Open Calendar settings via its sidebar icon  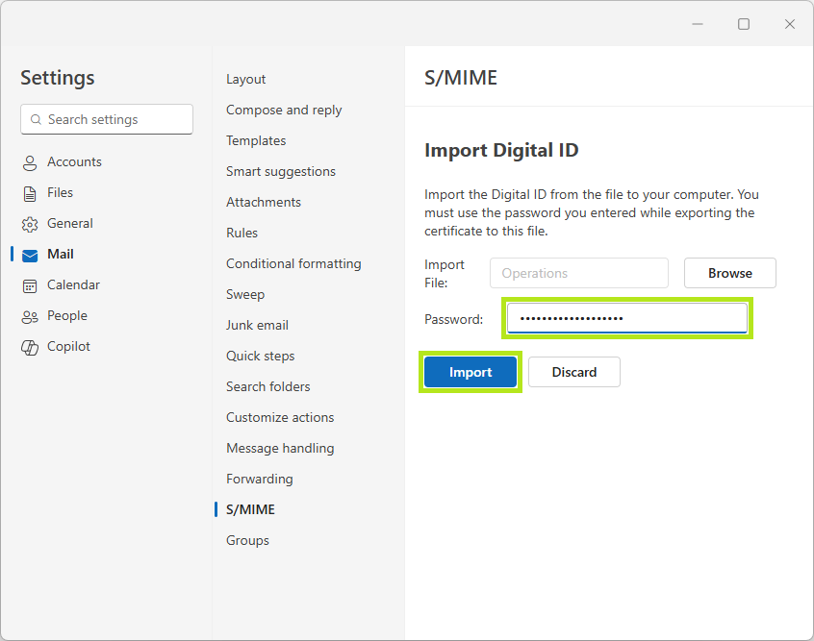tap(29, 284)
